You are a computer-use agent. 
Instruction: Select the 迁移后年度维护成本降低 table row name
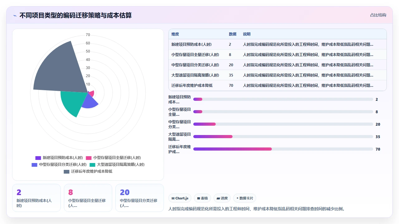[x=192, y=86]
